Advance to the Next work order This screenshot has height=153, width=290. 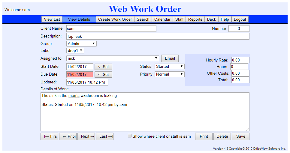coord(86,136)
